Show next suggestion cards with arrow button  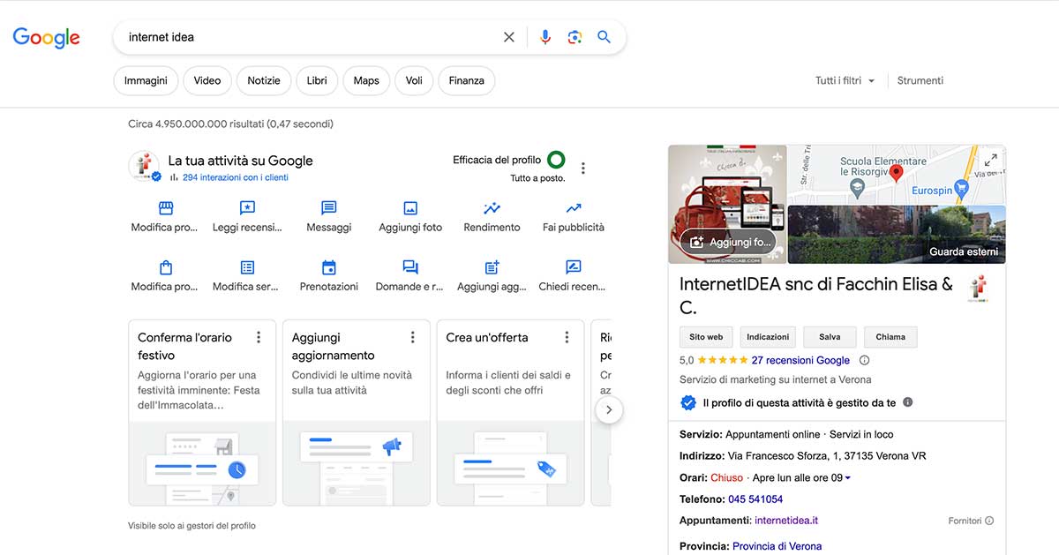(609, 410)
